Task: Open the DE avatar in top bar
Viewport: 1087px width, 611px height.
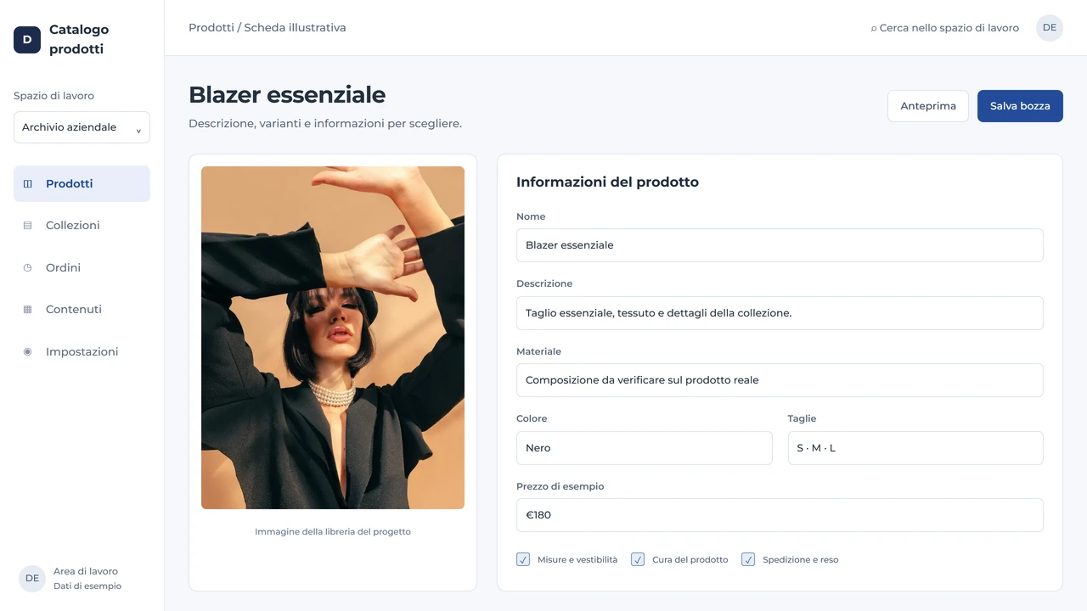Action: (x=1050, y=28)
